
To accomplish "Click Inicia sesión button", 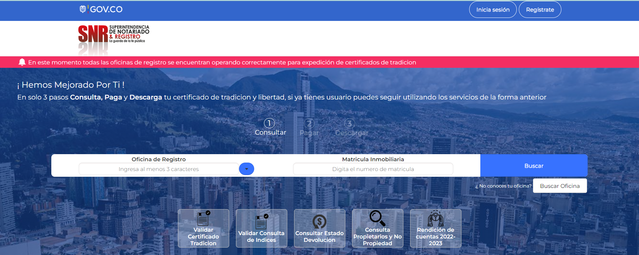I will 493,10.
